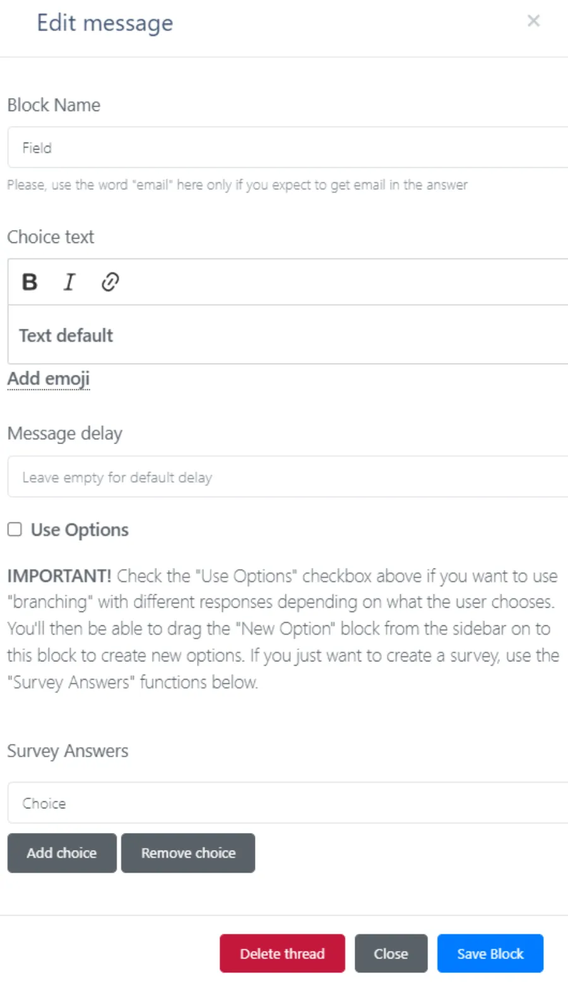Click into the 'Text default' editor area
Image resolution: width=568 pixels, height=992 pixels.
coord(288,335)
